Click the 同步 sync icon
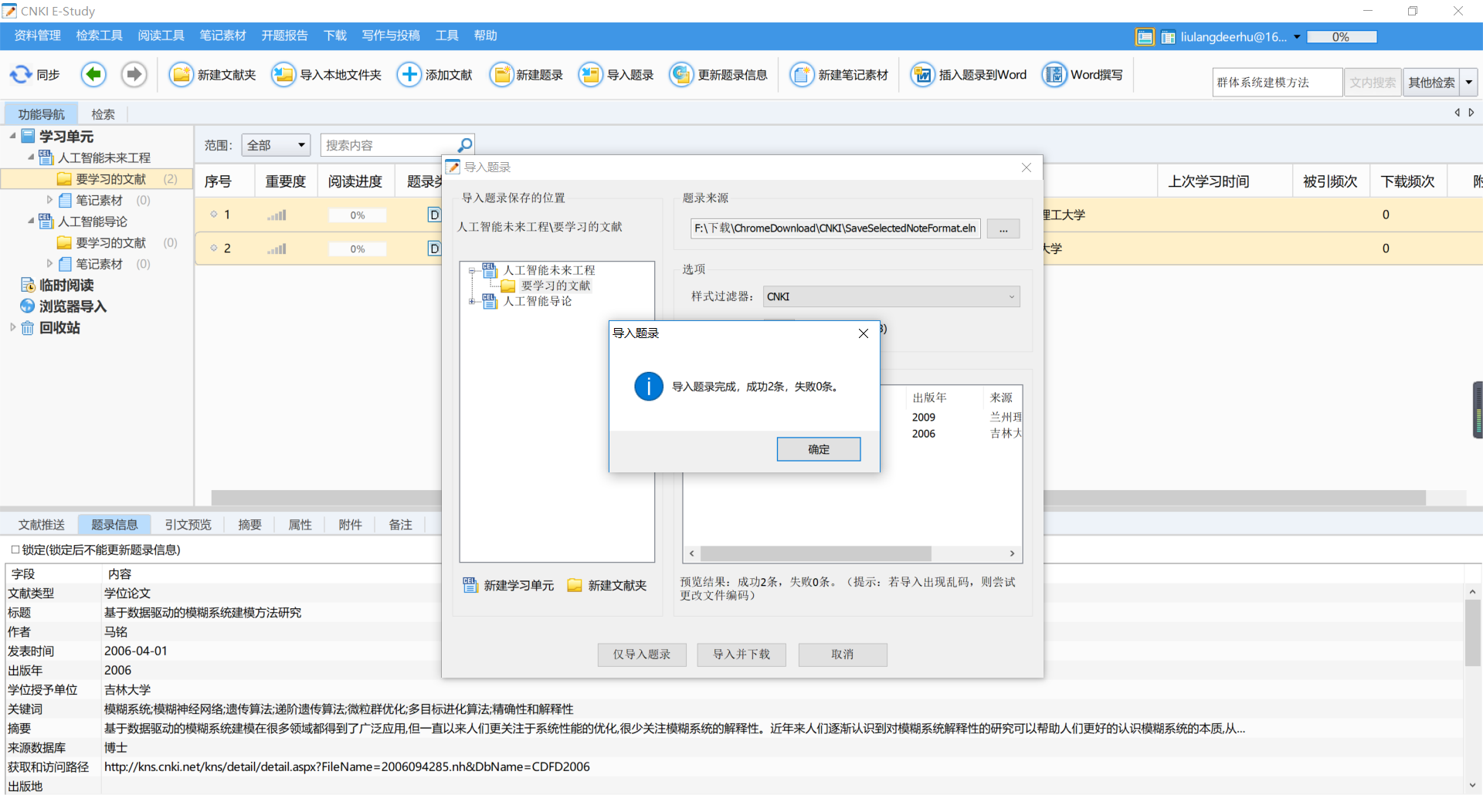 [x=20, y=74]
